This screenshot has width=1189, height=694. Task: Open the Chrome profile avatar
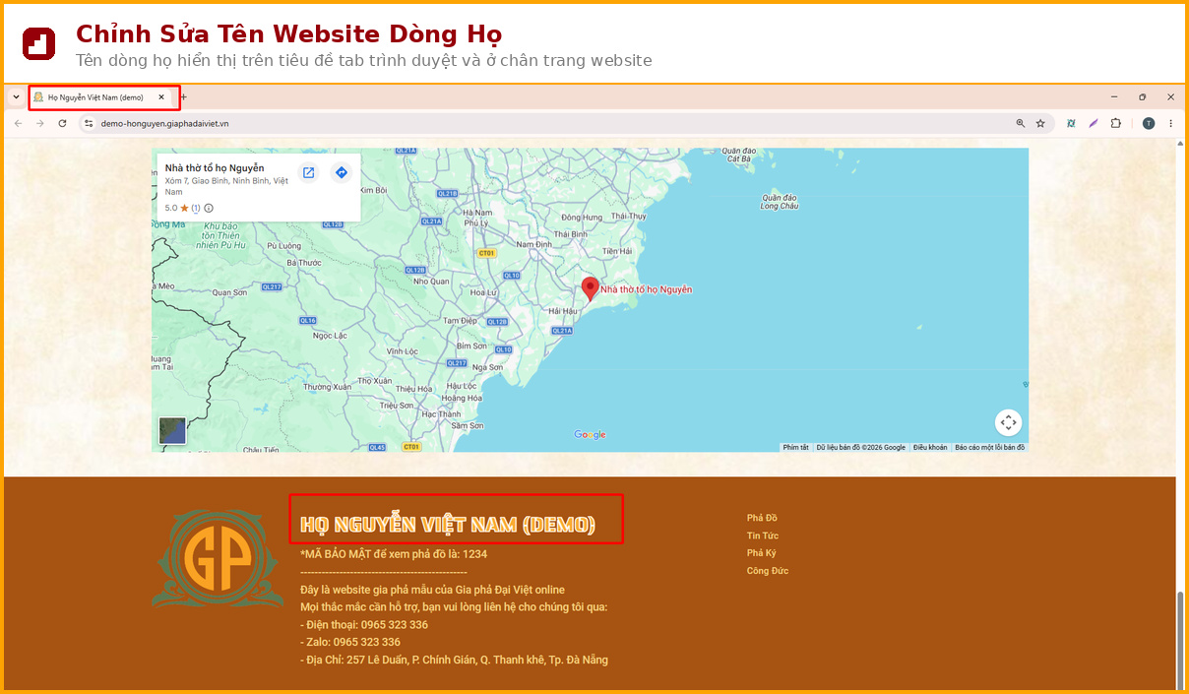point(1148,123)
